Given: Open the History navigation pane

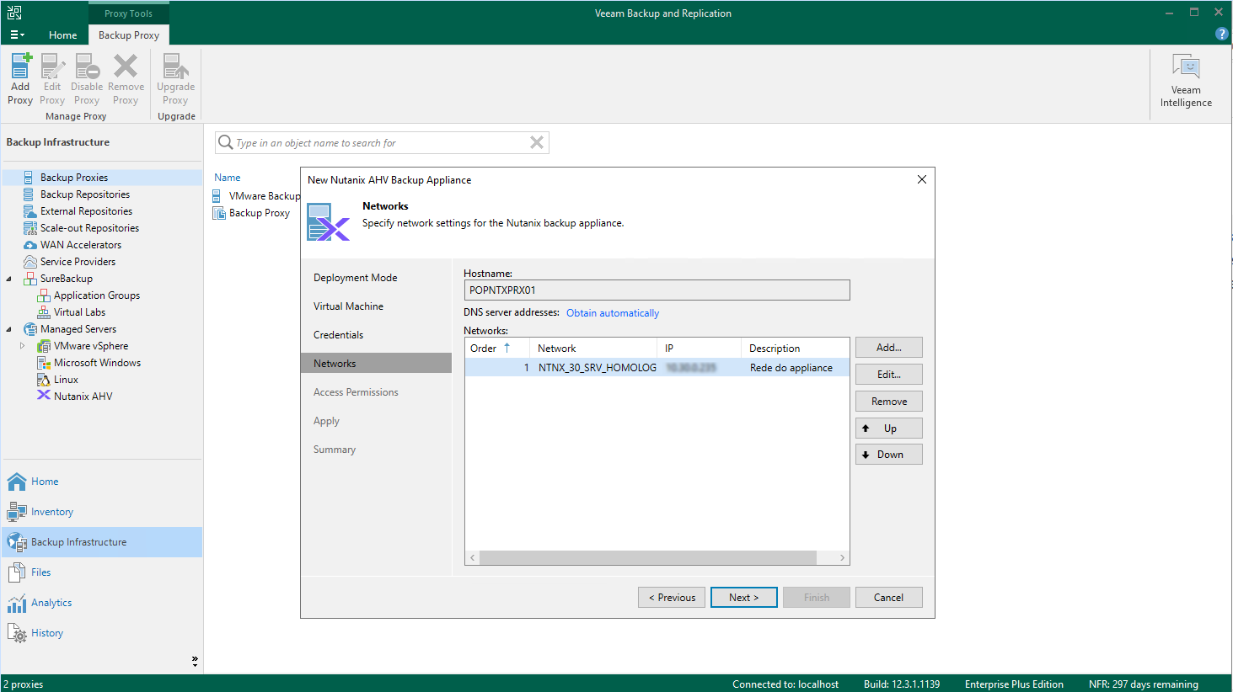Looking at the screenshot, I should (102, 633).
